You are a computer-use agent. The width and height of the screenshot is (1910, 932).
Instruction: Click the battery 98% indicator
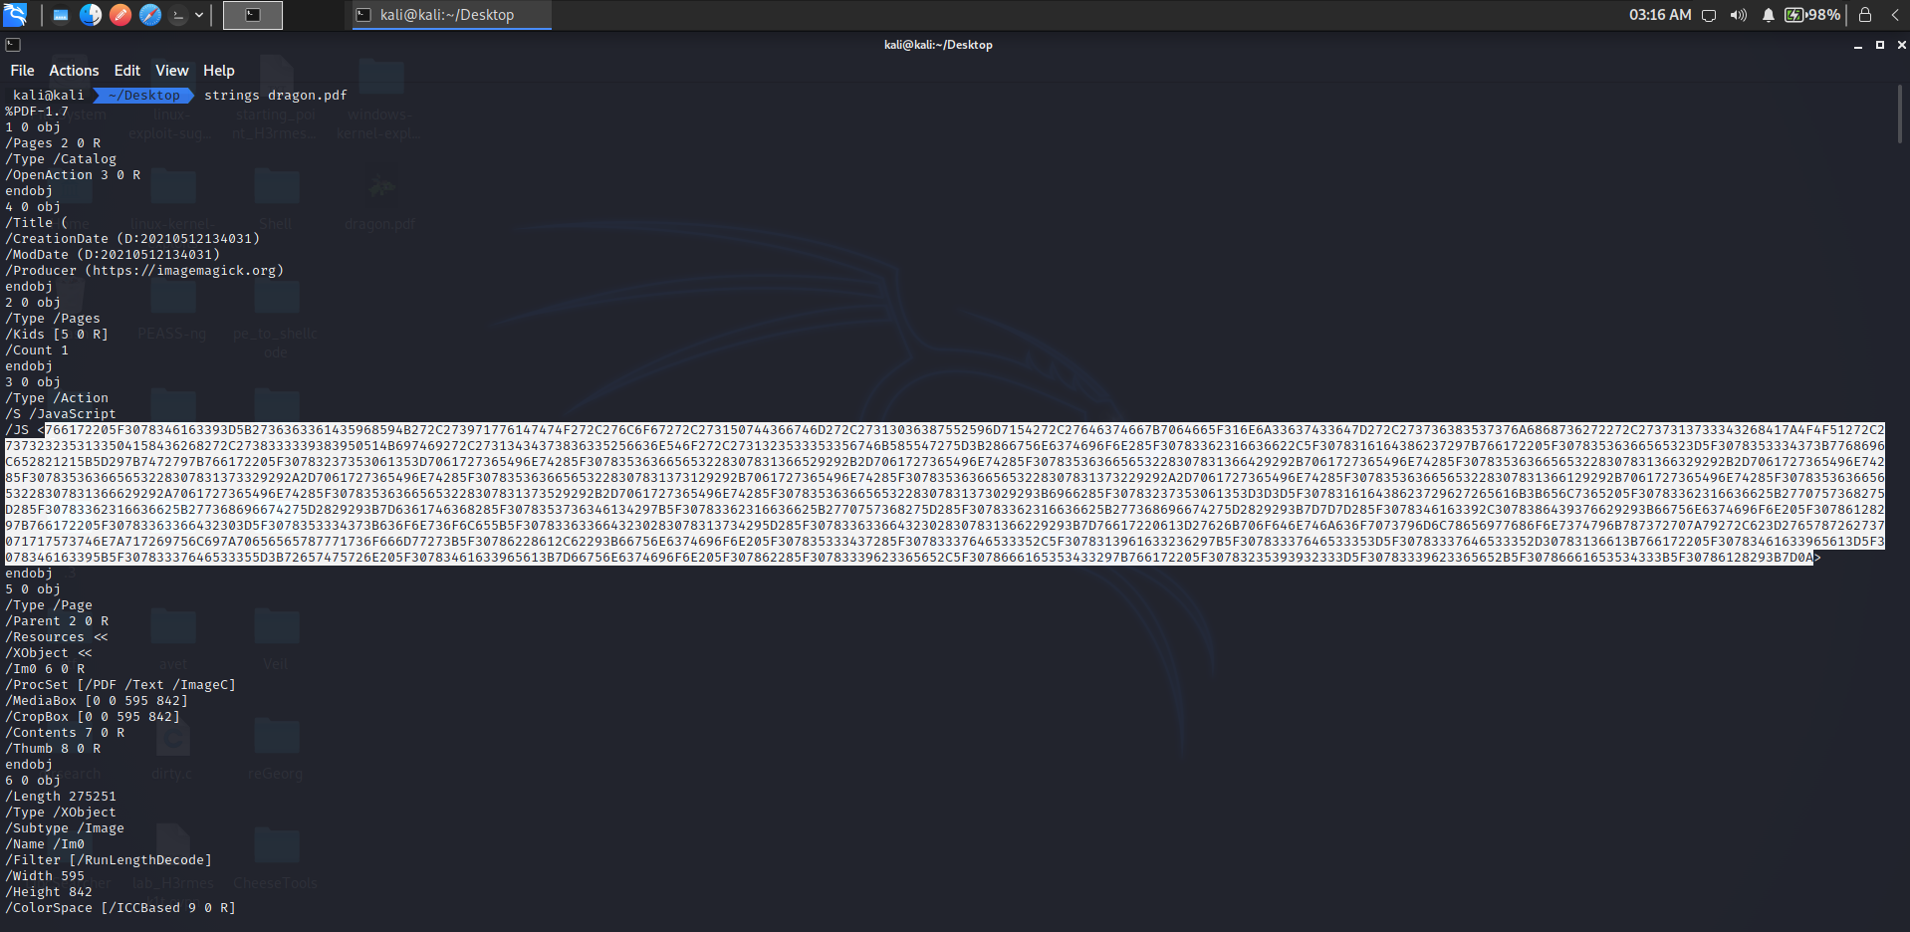(1812, 15)
